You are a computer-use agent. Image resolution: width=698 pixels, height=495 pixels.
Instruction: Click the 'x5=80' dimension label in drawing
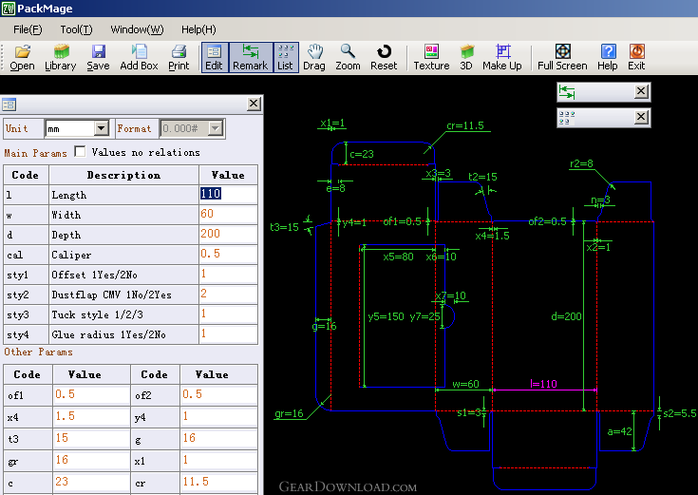pos(399,257)
